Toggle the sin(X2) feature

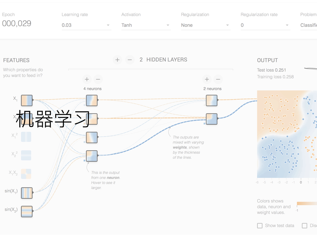(x=27, y=211)
